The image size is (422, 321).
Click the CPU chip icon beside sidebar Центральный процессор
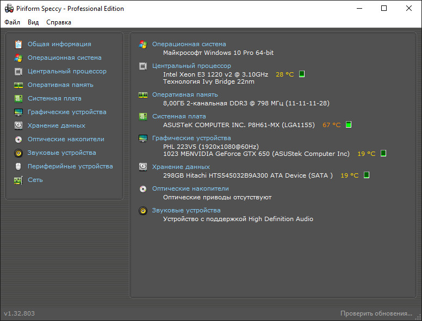(18, 72)
